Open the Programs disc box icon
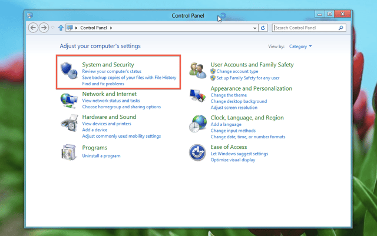The height and width of the screenshot is (236, 377). pyautogui.click(x=69, y=152)
